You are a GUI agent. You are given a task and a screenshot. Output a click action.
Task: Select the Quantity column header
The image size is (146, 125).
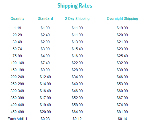click(x=17, y=19)
